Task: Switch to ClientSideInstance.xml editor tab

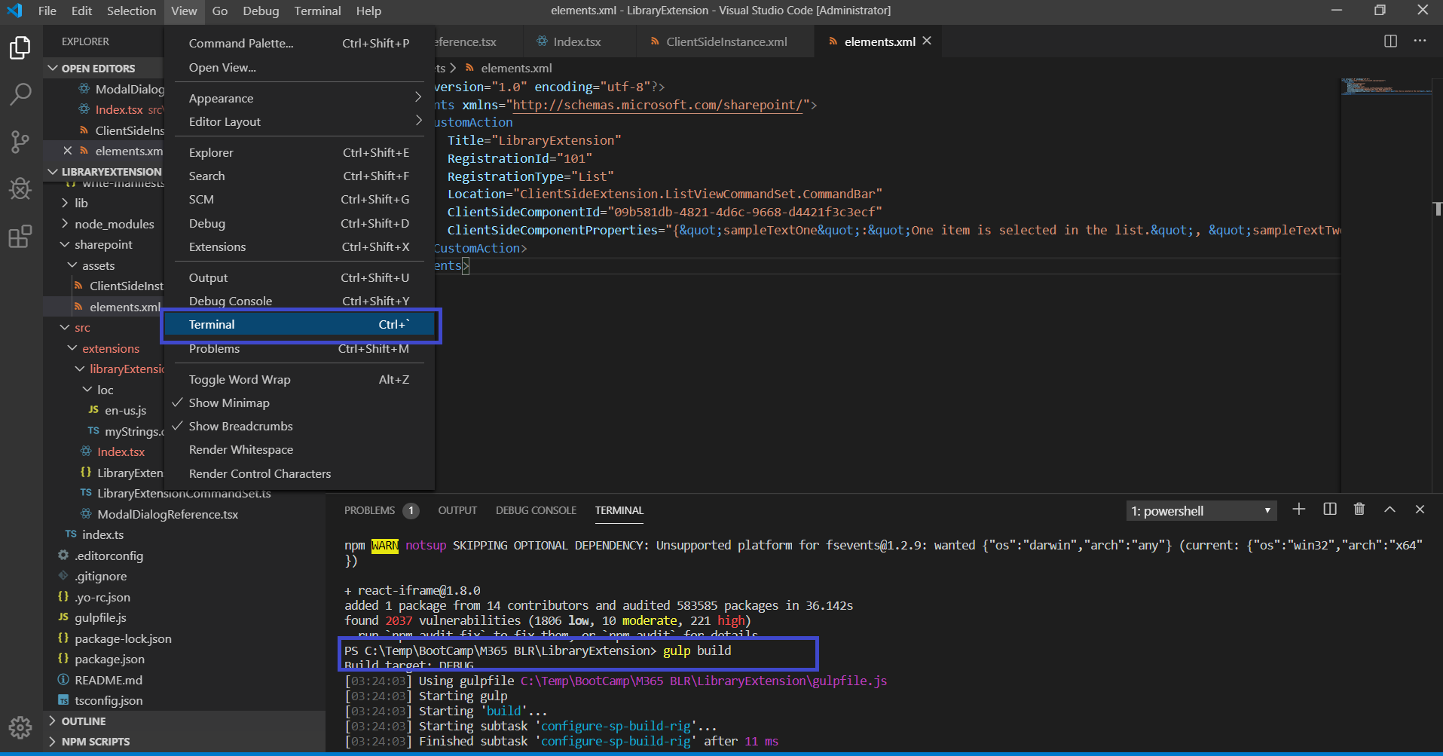Action: point(725,41)
